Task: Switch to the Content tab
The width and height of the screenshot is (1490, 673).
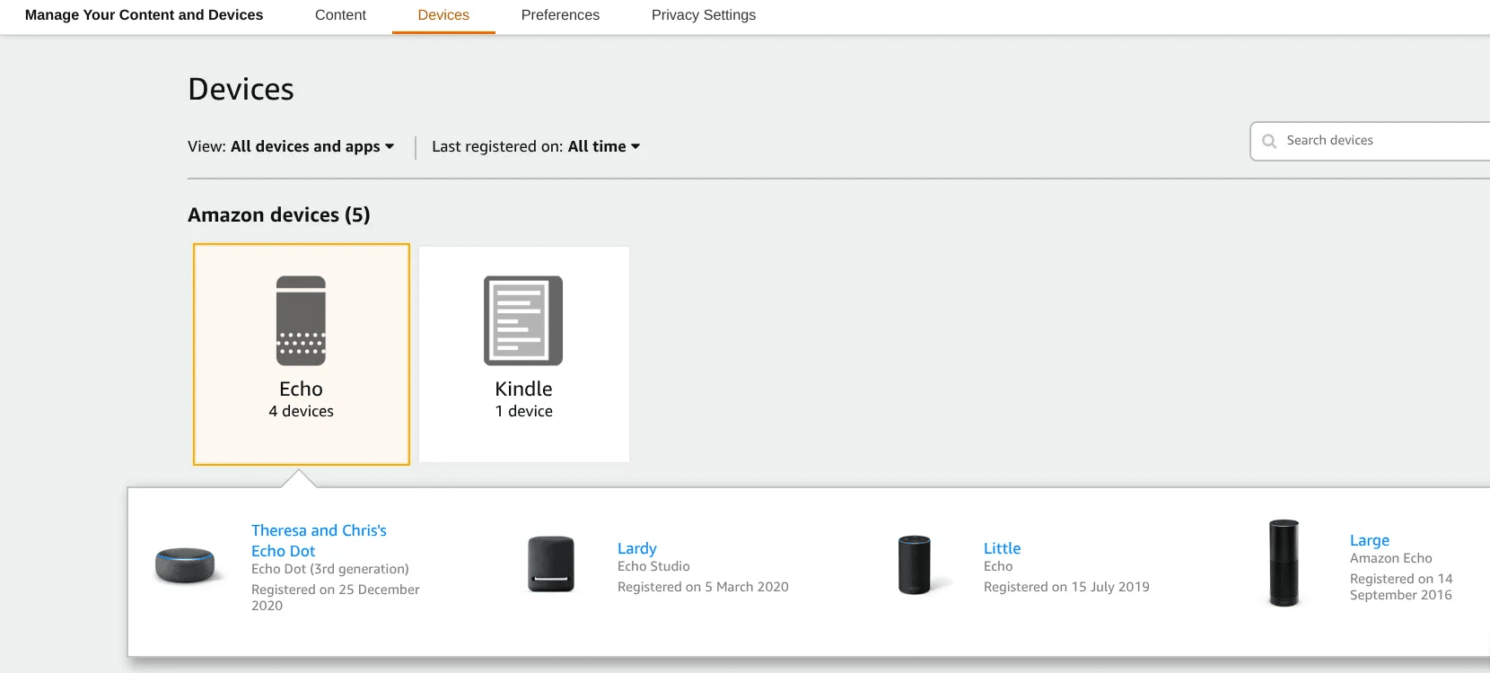Action: click(x=340, y=15)
